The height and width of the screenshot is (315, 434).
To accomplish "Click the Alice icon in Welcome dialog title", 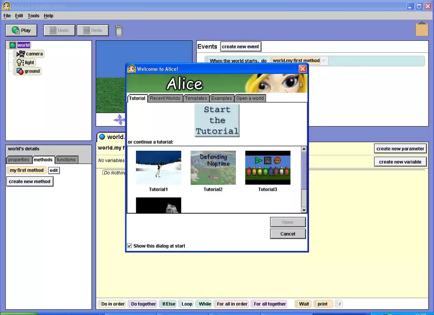I will (132, 69).
